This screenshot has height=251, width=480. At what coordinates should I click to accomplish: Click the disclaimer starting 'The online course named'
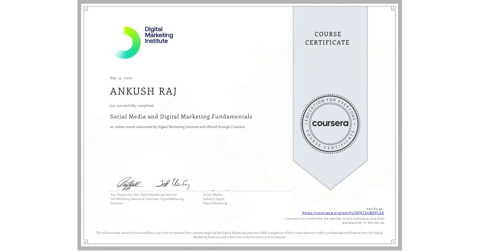(239, 235)
